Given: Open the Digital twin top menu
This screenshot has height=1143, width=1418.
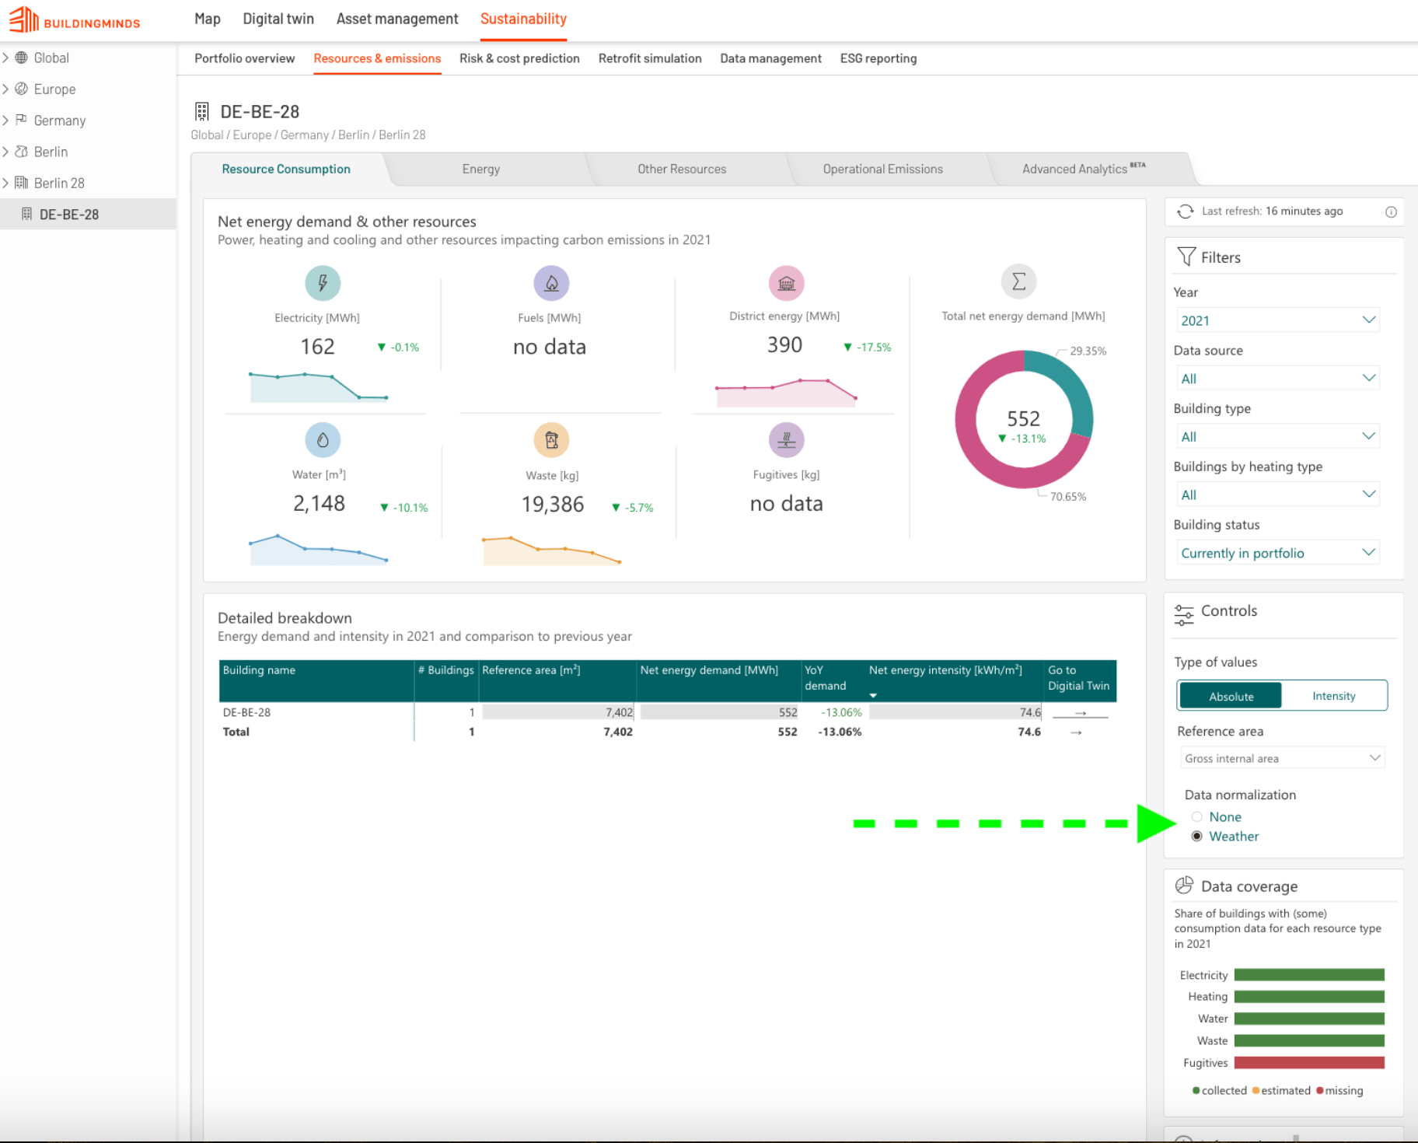Looking at the screenshot, I should (x=278, y=19).
